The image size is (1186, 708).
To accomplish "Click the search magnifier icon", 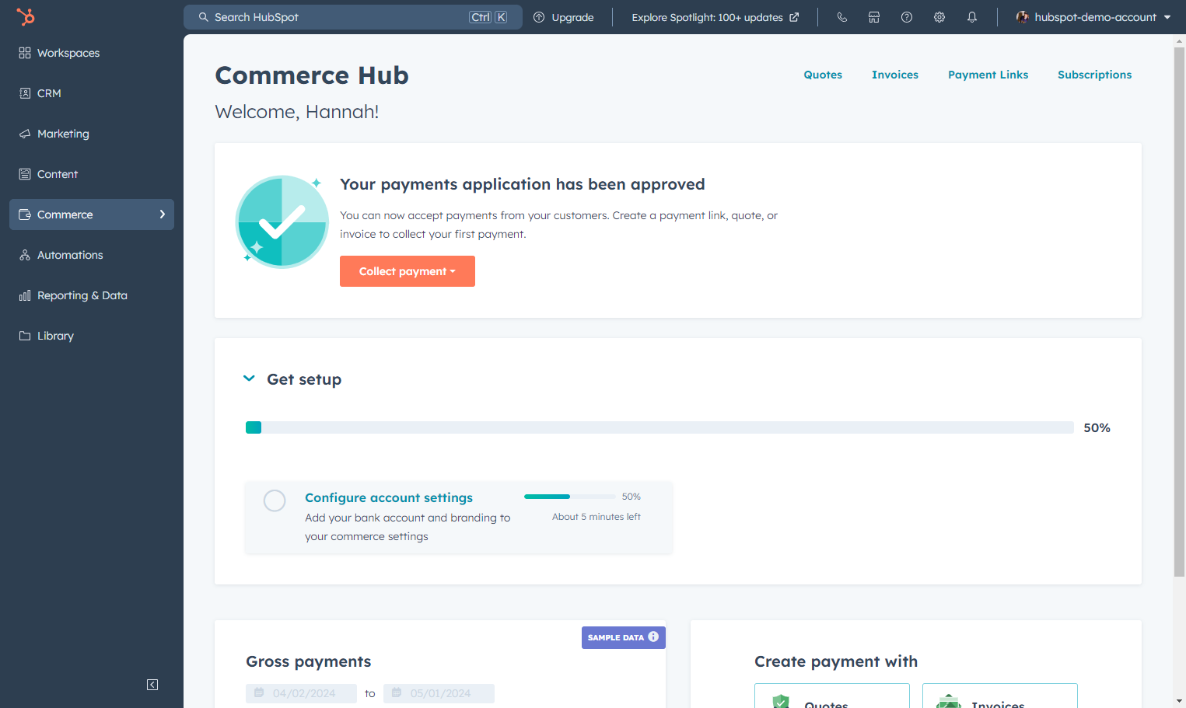I will 204,17.
